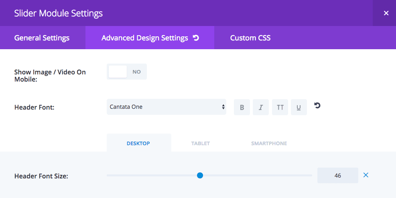
Task: Switch to Tablet font size tab
Action: (x=201, y=143)
